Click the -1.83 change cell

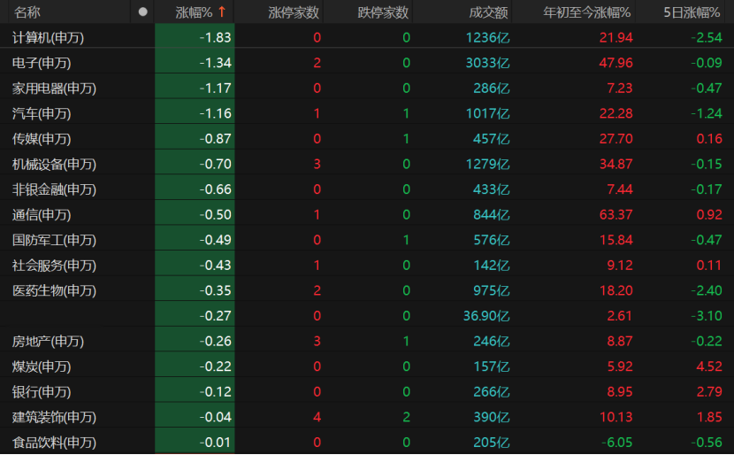[195, 37]
